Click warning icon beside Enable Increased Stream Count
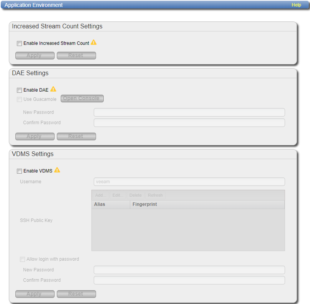Image resolution: width=310 pixels, height=304 pixels. (93, 43)
